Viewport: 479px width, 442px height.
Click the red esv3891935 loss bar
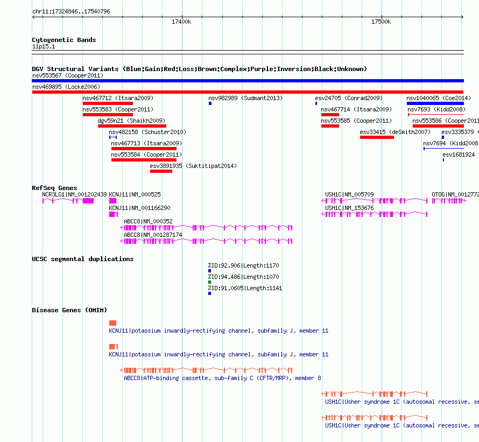coord(161,171)
